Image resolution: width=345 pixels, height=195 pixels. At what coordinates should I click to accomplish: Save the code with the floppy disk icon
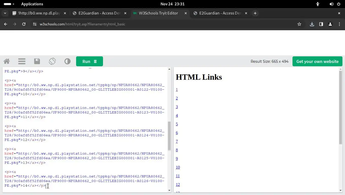37,61
